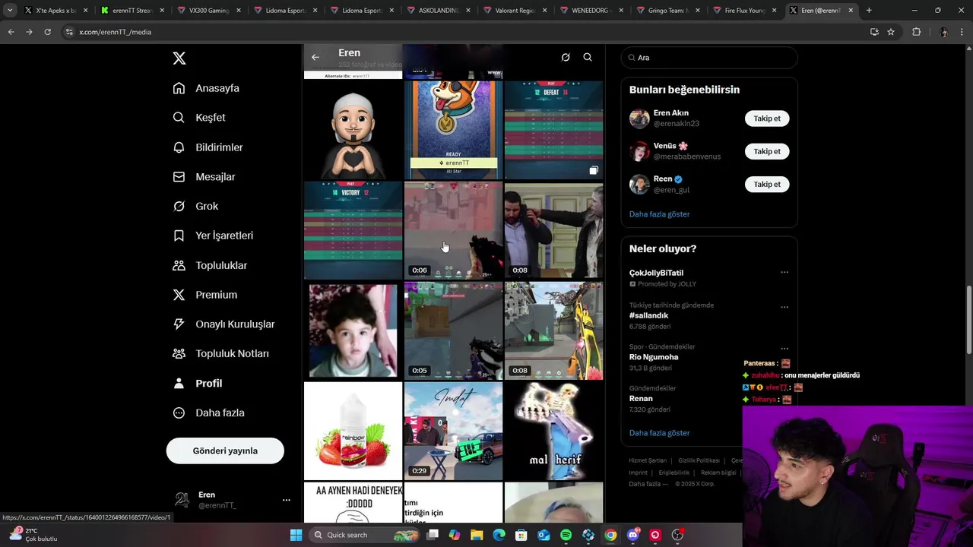Click the address bar showing x.com/erennTT_/media
The image size is (973, 547).
464,32
